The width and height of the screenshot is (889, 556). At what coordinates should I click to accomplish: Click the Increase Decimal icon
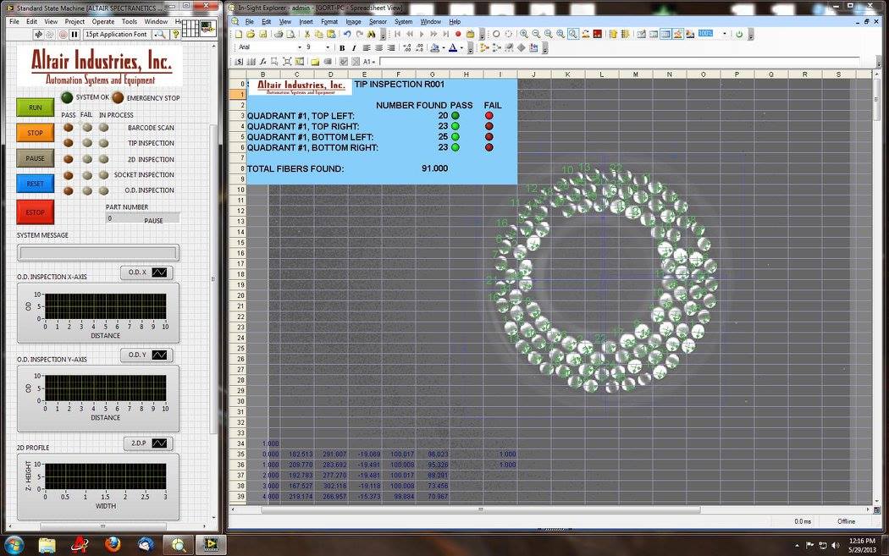click(407, 47)
